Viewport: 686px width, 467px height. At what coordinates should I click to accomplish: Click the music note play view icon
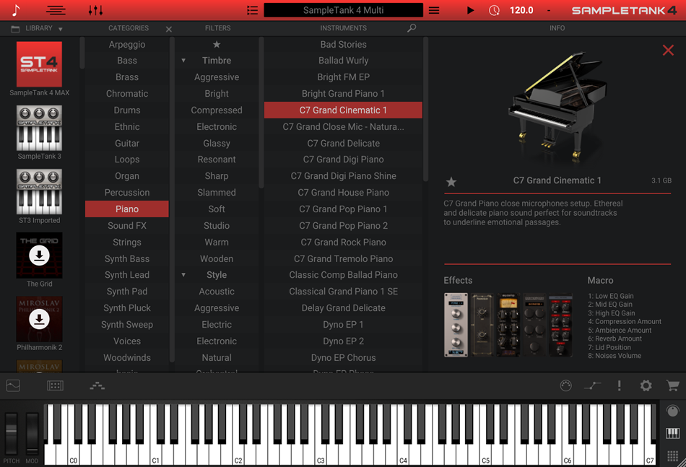(x=16, y=10)
